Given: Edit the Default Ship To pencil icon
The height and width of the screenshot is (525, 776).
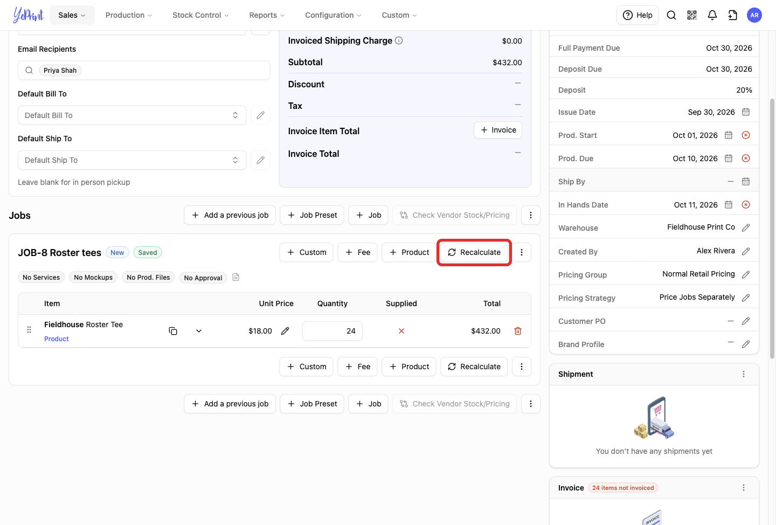Looking at the screenshot, I should click(260, 160).
